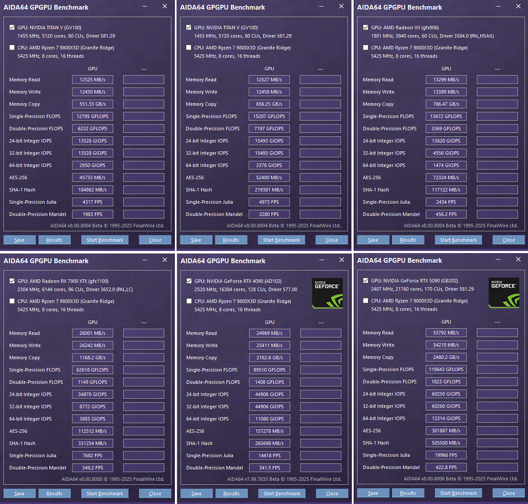The image size is (528, 504).
Task: Toggle the GeForce RTX 5090 GPU checkbox
Action: (365, 281)
